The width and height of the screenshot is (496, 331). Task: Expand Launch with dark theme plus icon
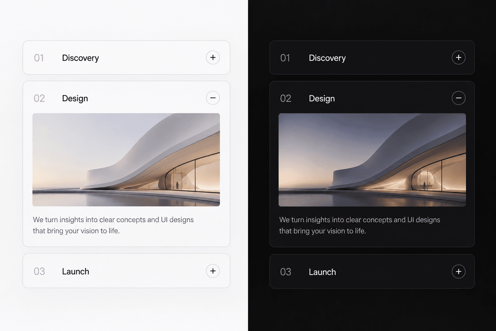[459, 272]
